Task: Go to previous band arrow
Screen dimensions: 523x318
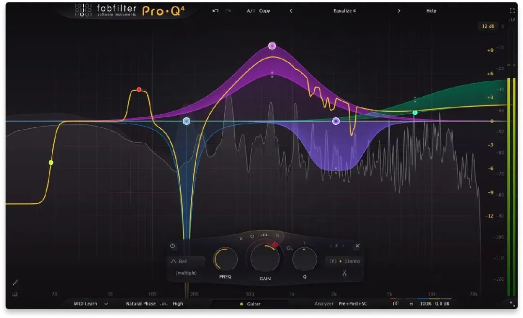Action: pyautogui.click(x=331, y=246)
